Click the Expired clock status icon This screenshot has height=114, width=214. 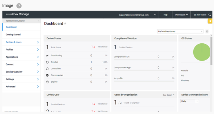pos(47,82)
